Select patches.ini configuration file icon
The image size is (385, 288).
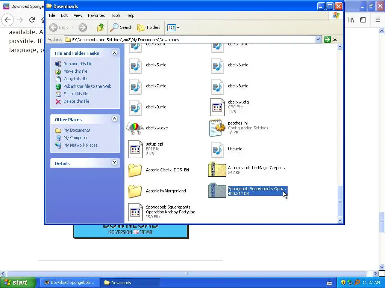point(217,128)
